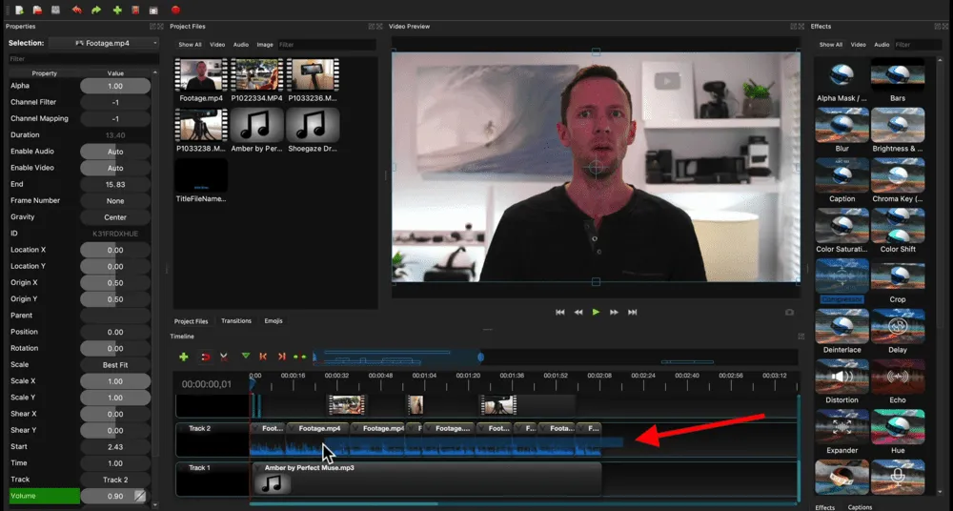
Task: Add a track with timeline plus icon
Action: [184, 357]
